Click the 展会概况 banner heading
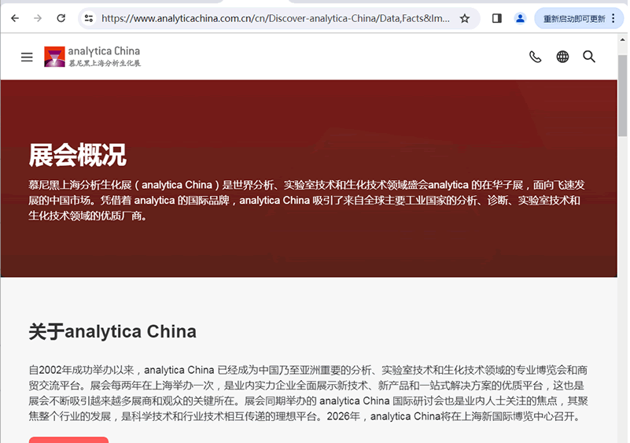Screen dimensions: 630x443 [78, 155]
